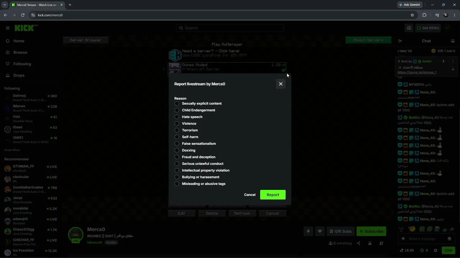Select Misleading or abusive tags reason
Image resolution: width=460 pixels, height=258 pixels.
[177, 184]
